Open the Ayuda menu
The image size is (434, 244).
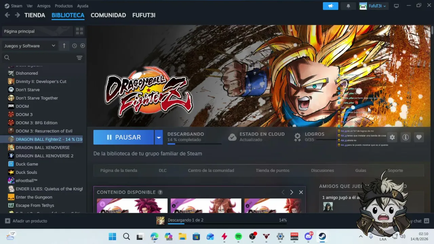pos(83,6)
